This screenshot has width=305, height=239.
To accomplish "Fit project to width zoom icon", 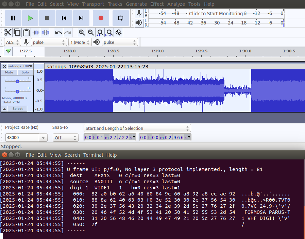I will click(x=109, y=33).
